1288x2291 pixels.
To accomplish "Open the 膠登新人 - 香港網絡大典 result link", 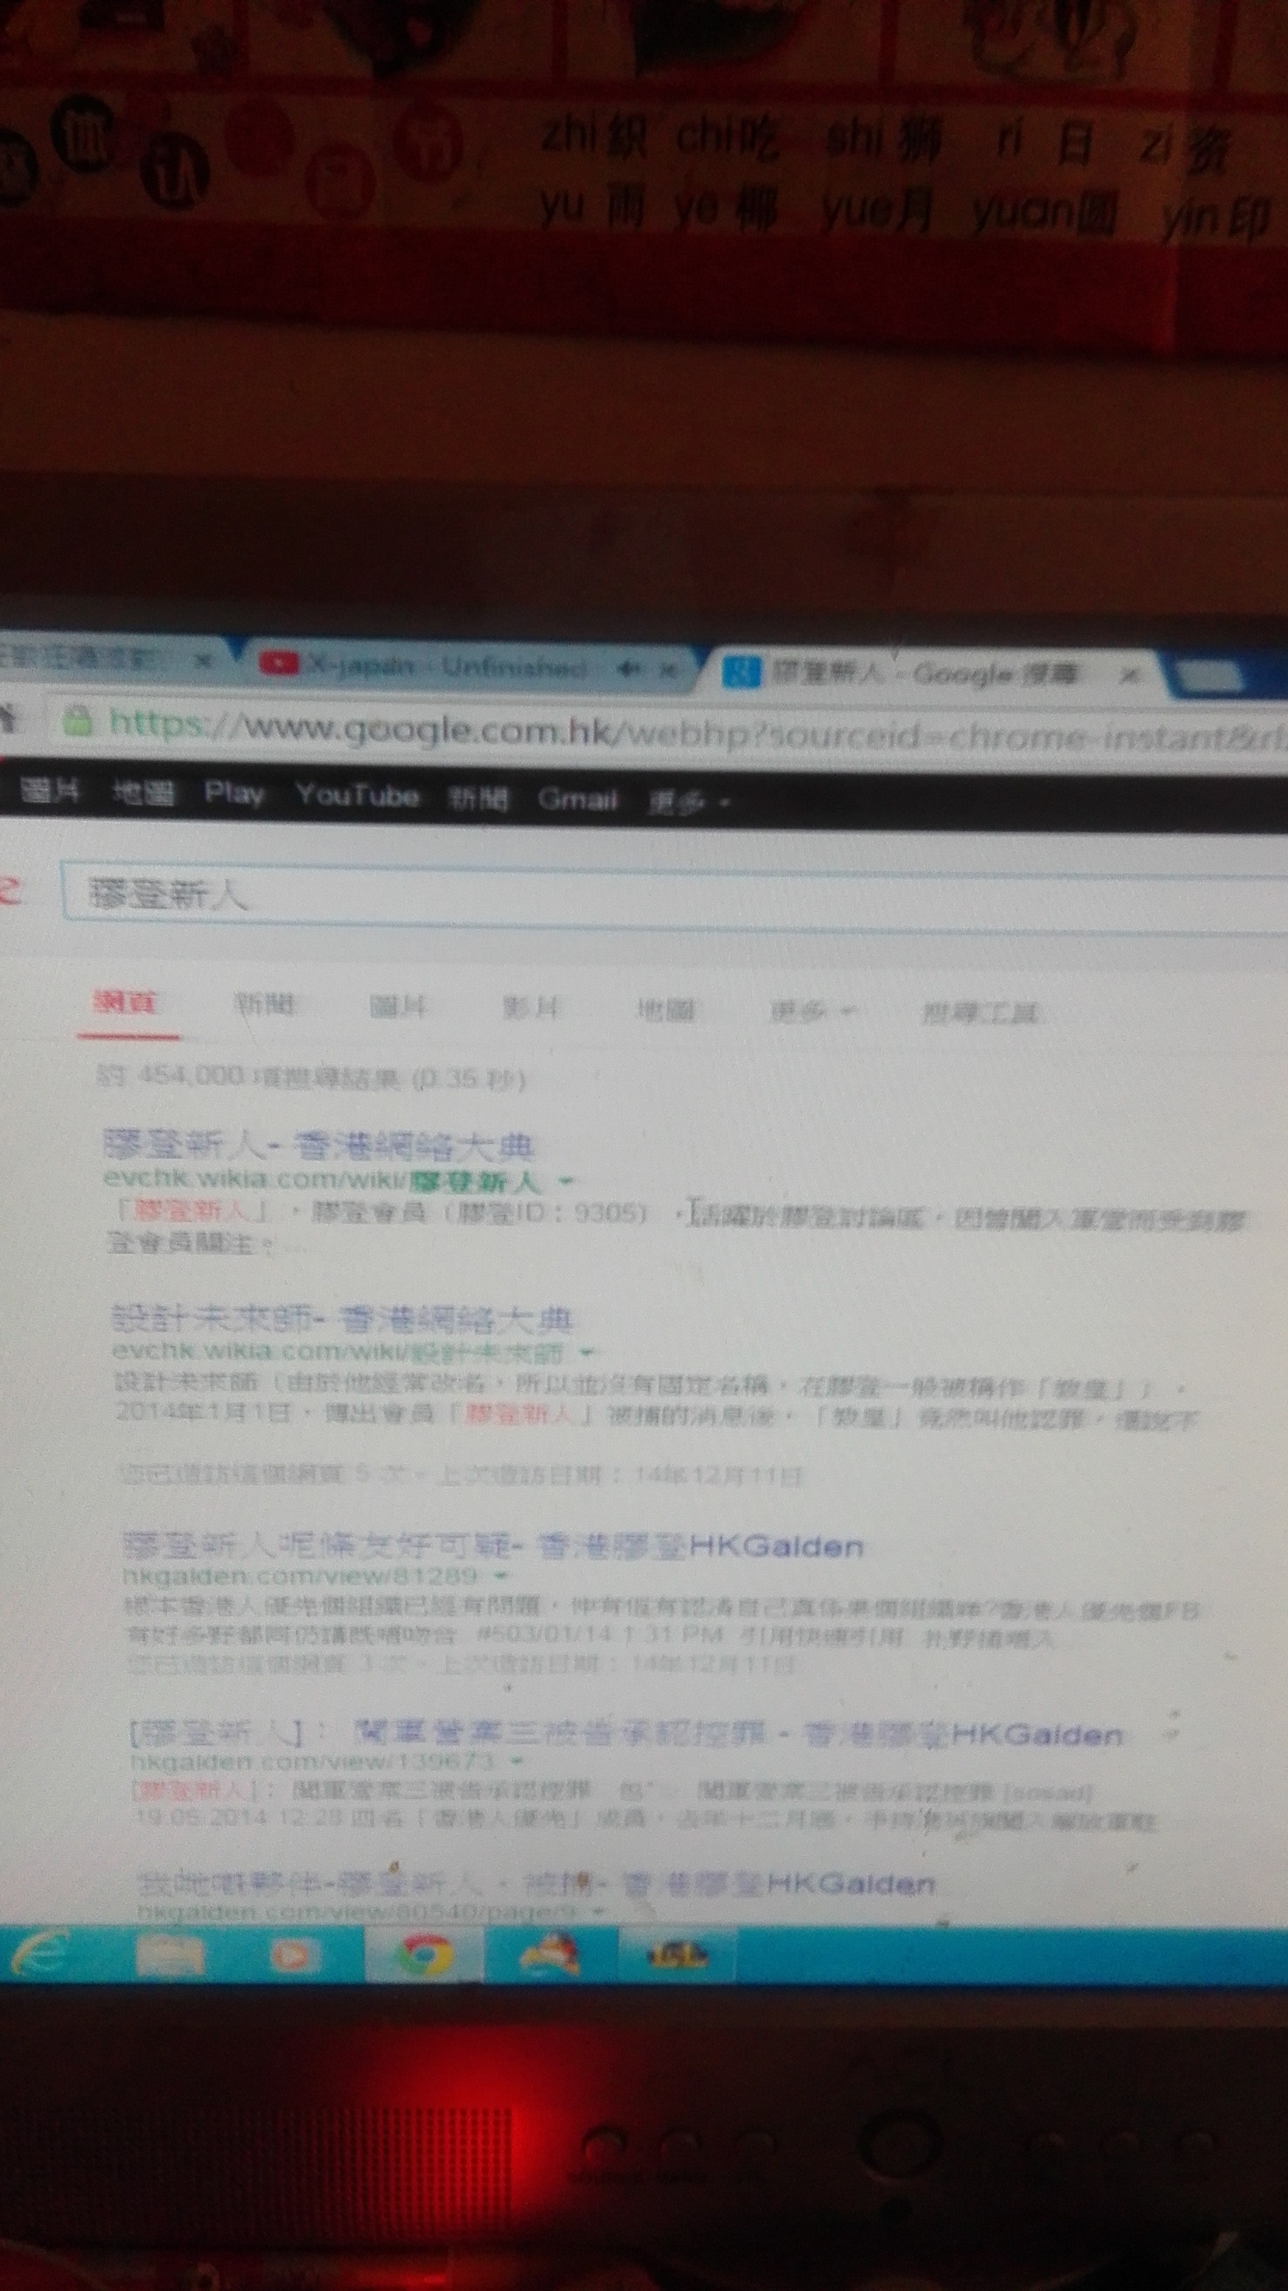I will tap(318, 1145).
